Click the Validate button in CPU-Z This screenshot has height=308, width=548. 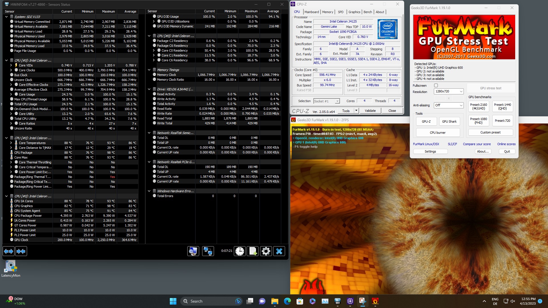pos(370,111)
